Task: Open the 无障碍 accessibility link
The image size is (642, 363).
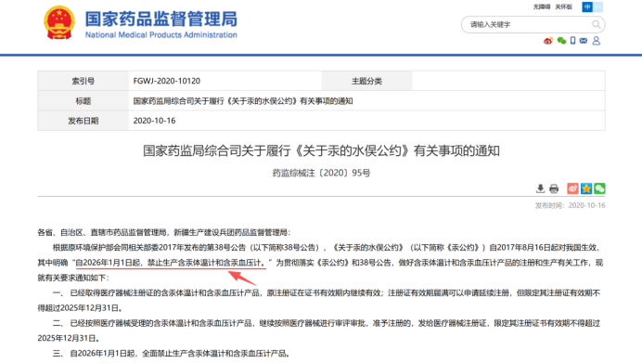Action: coord(541,7)
